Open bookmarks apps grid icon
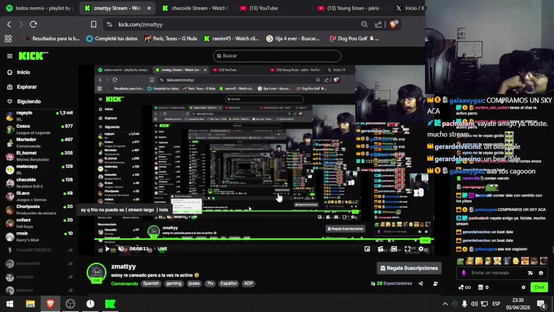This screenshot has width=554, height=312. pyautogui.click(x=8, y=39)
